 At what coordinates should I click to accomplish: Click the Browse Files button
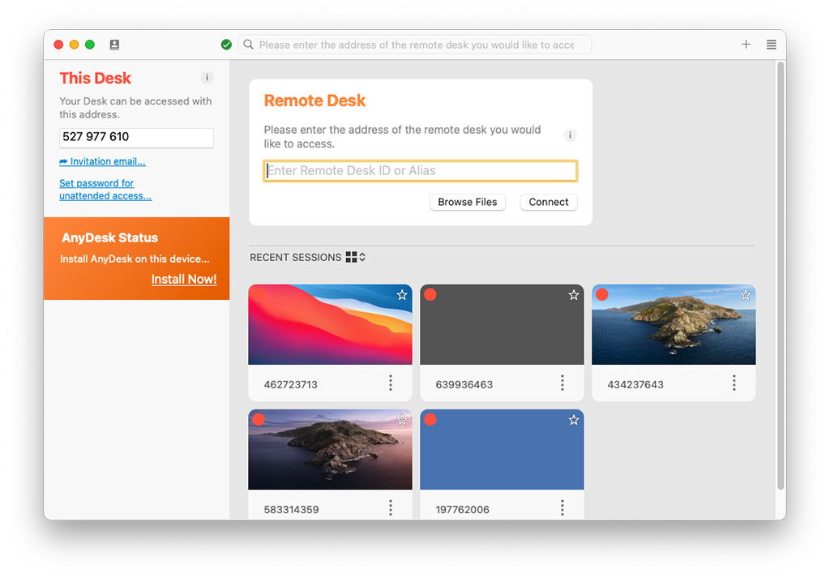[468, 202]
